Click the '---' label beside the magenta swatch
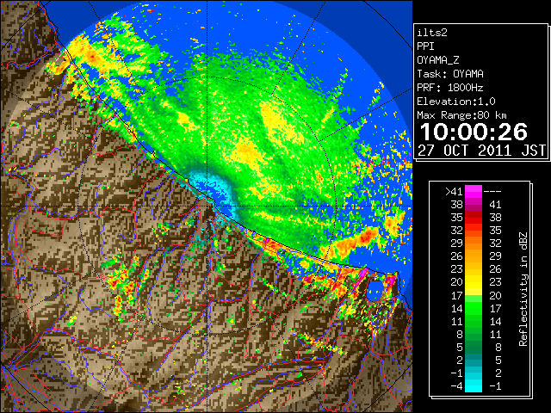Screen dimensions: 551x413 click(x=492, y=192)
